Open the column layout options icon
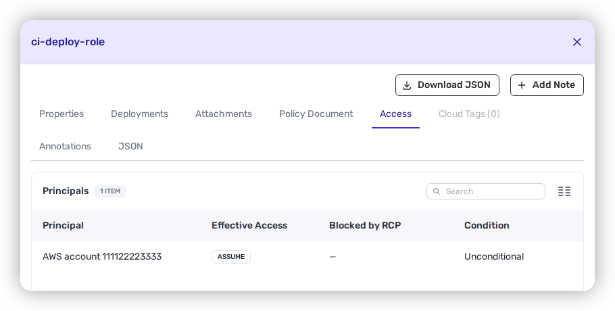The width and height of the screenshot is (615, 311). (x=564, y=191)
